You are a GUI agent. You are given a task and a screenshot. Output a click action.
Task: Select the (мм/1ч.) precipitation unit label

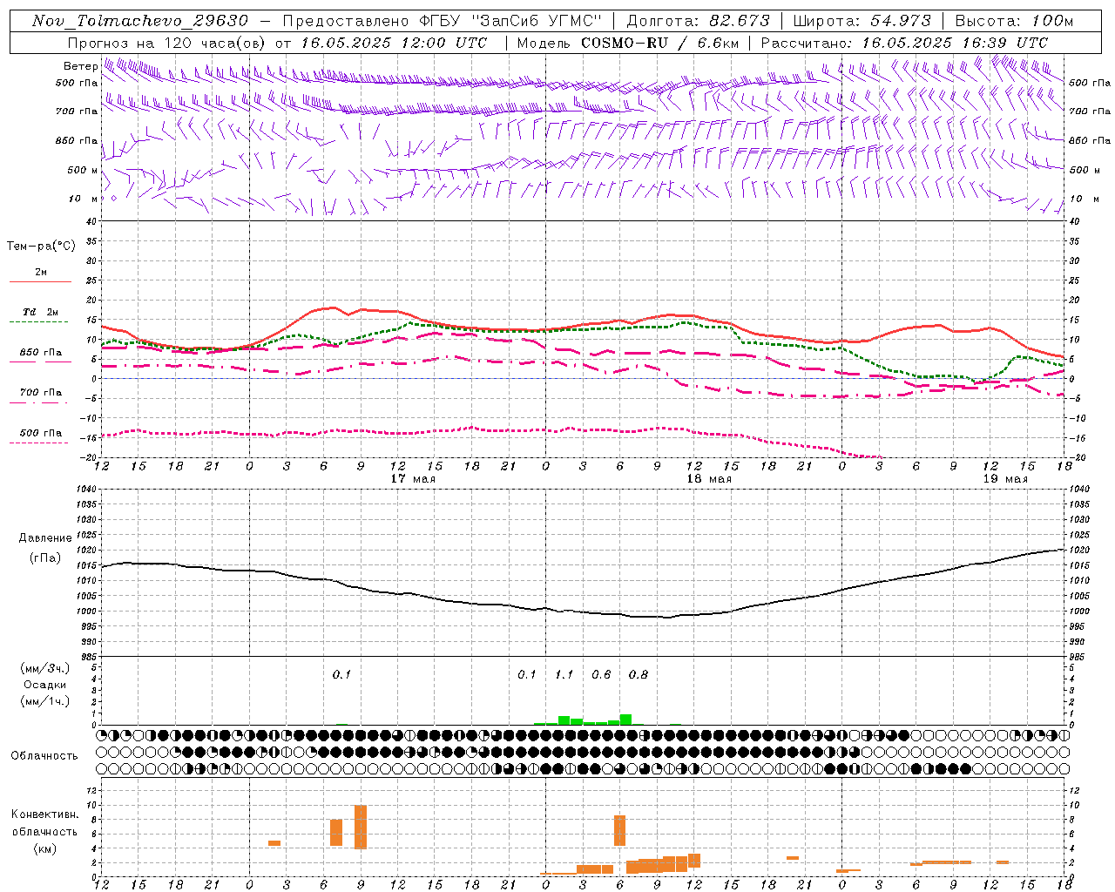pos(45,701)
